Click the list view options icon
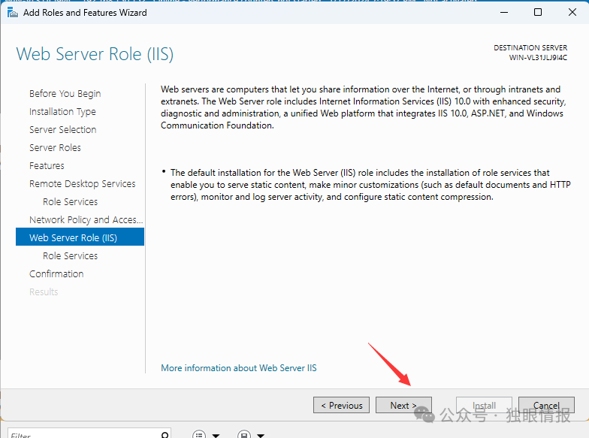This screenshot has width=589, height=438. click(199, 434)
